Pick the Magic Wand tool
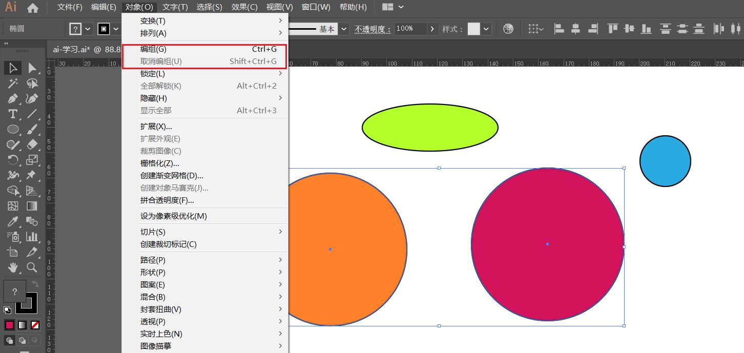The height and width of the screenshot is (353, 744). pyautogui.click(x=13, y=83)
